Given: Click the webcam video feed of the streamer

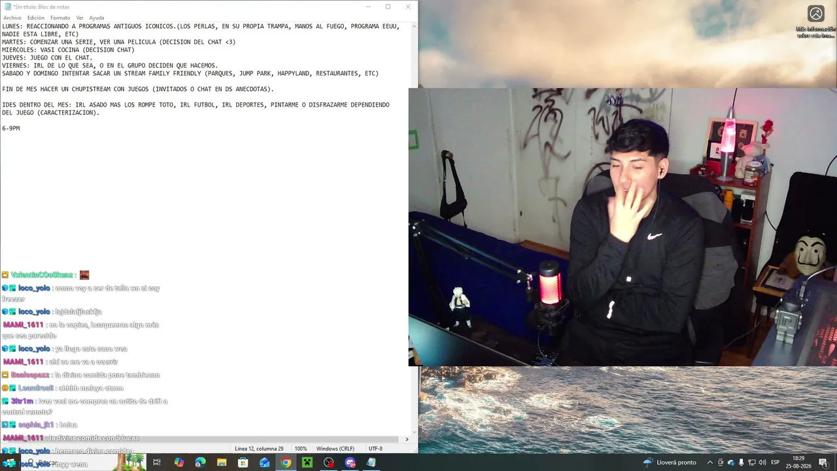Looking at the screenshot, I should (x=623, y=227).
